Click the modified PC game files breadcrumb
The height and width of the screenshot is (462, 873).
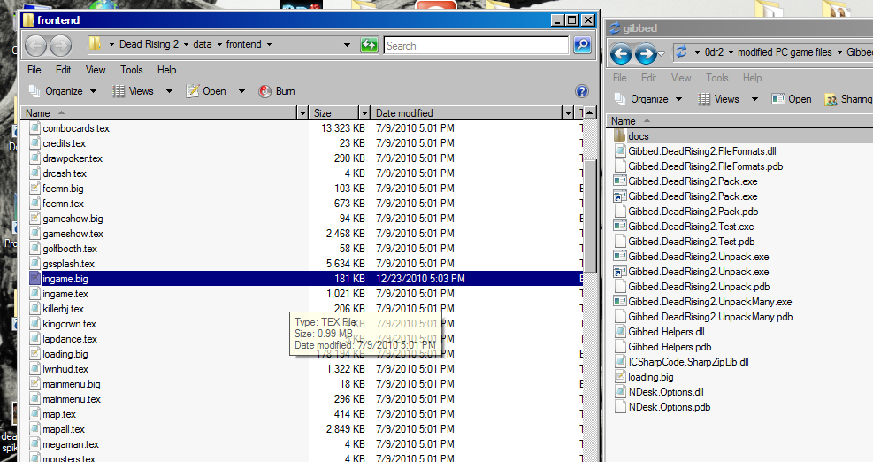(785, 52)
